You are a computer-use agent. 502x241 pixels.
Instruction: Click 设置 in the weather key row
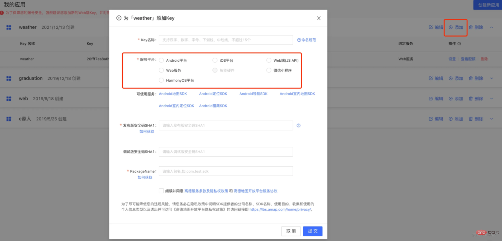[452, 59]
